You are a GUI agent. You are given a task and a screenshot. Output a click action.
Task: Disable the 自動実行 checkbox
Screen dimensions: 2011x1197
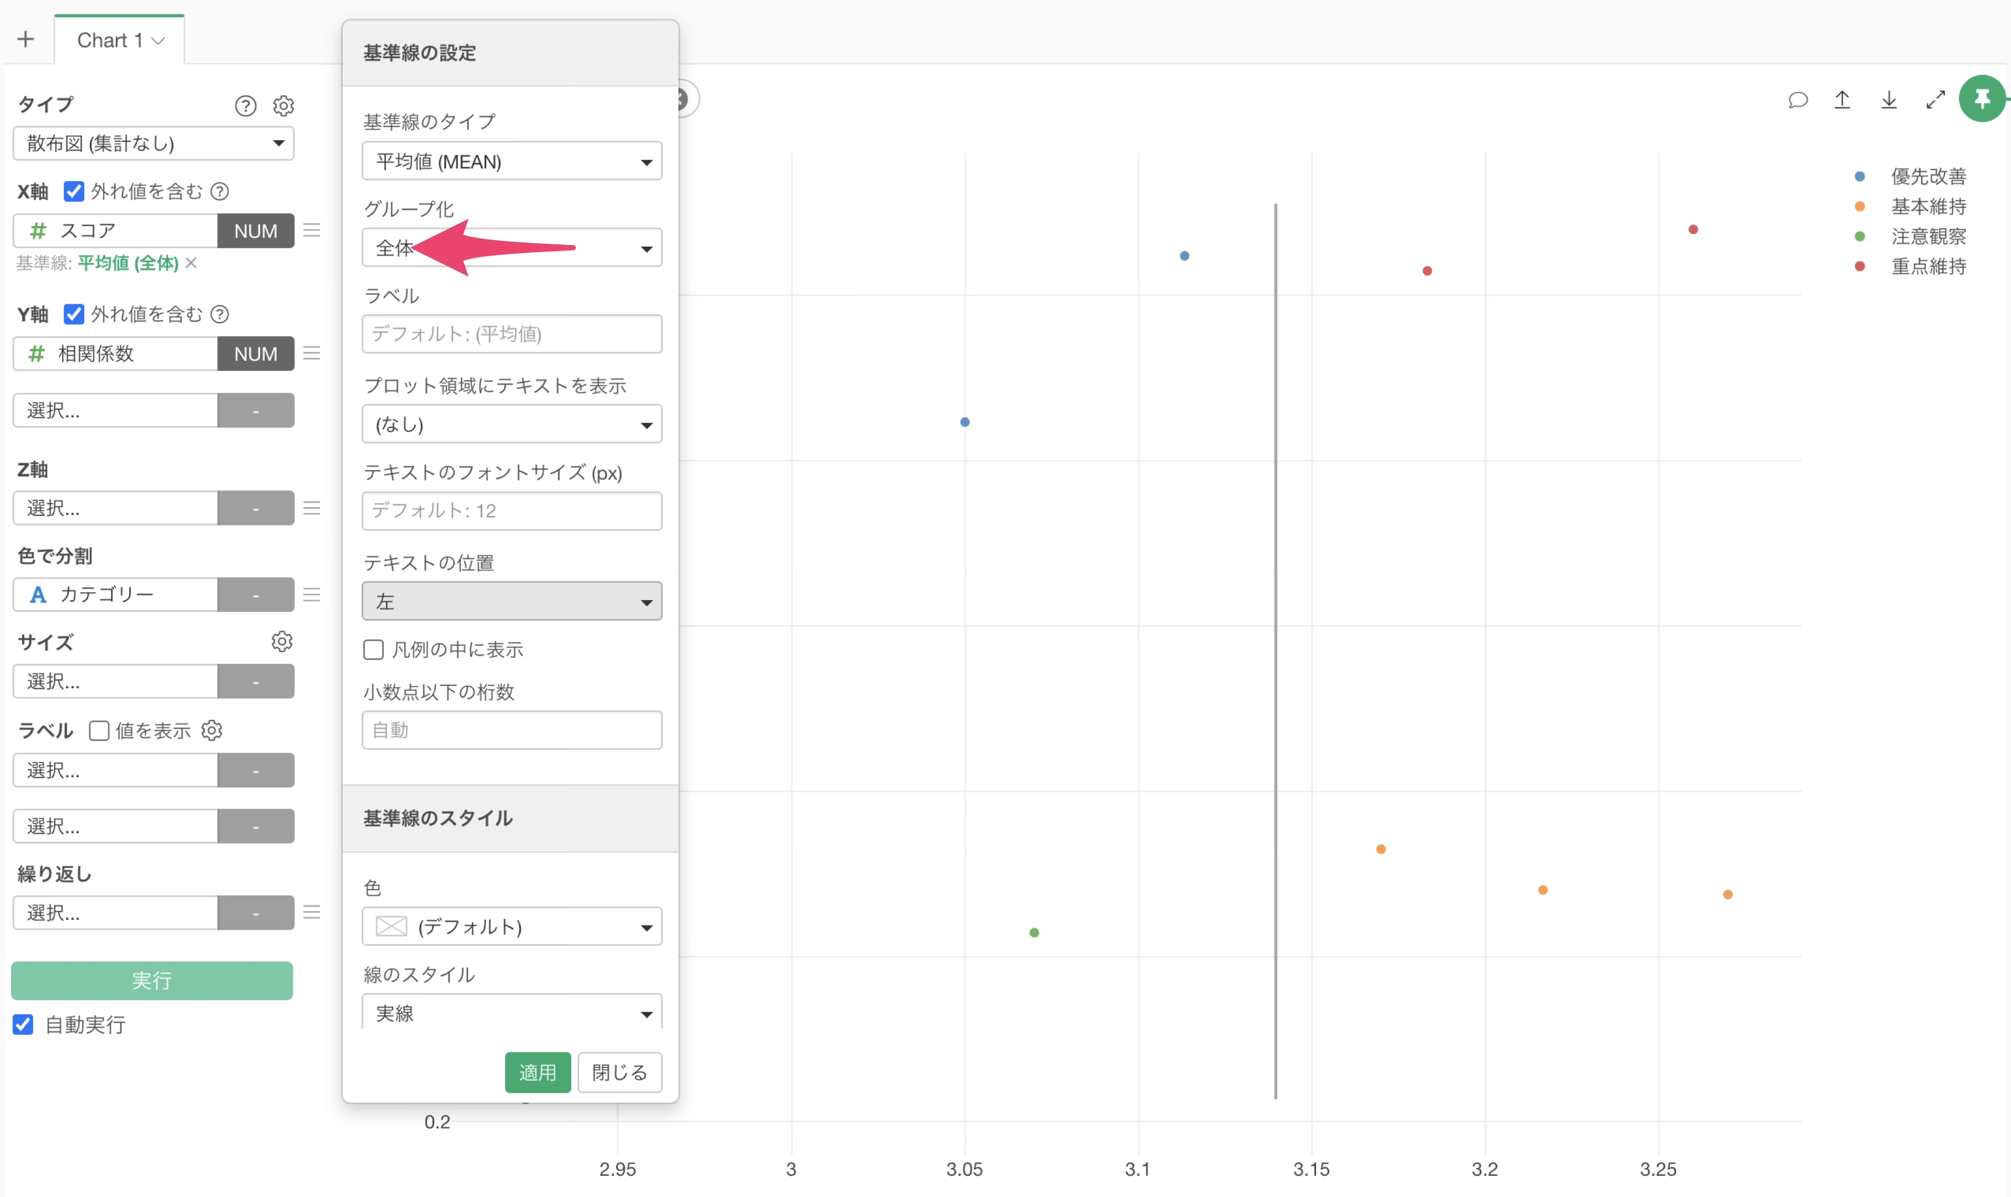23,1025
